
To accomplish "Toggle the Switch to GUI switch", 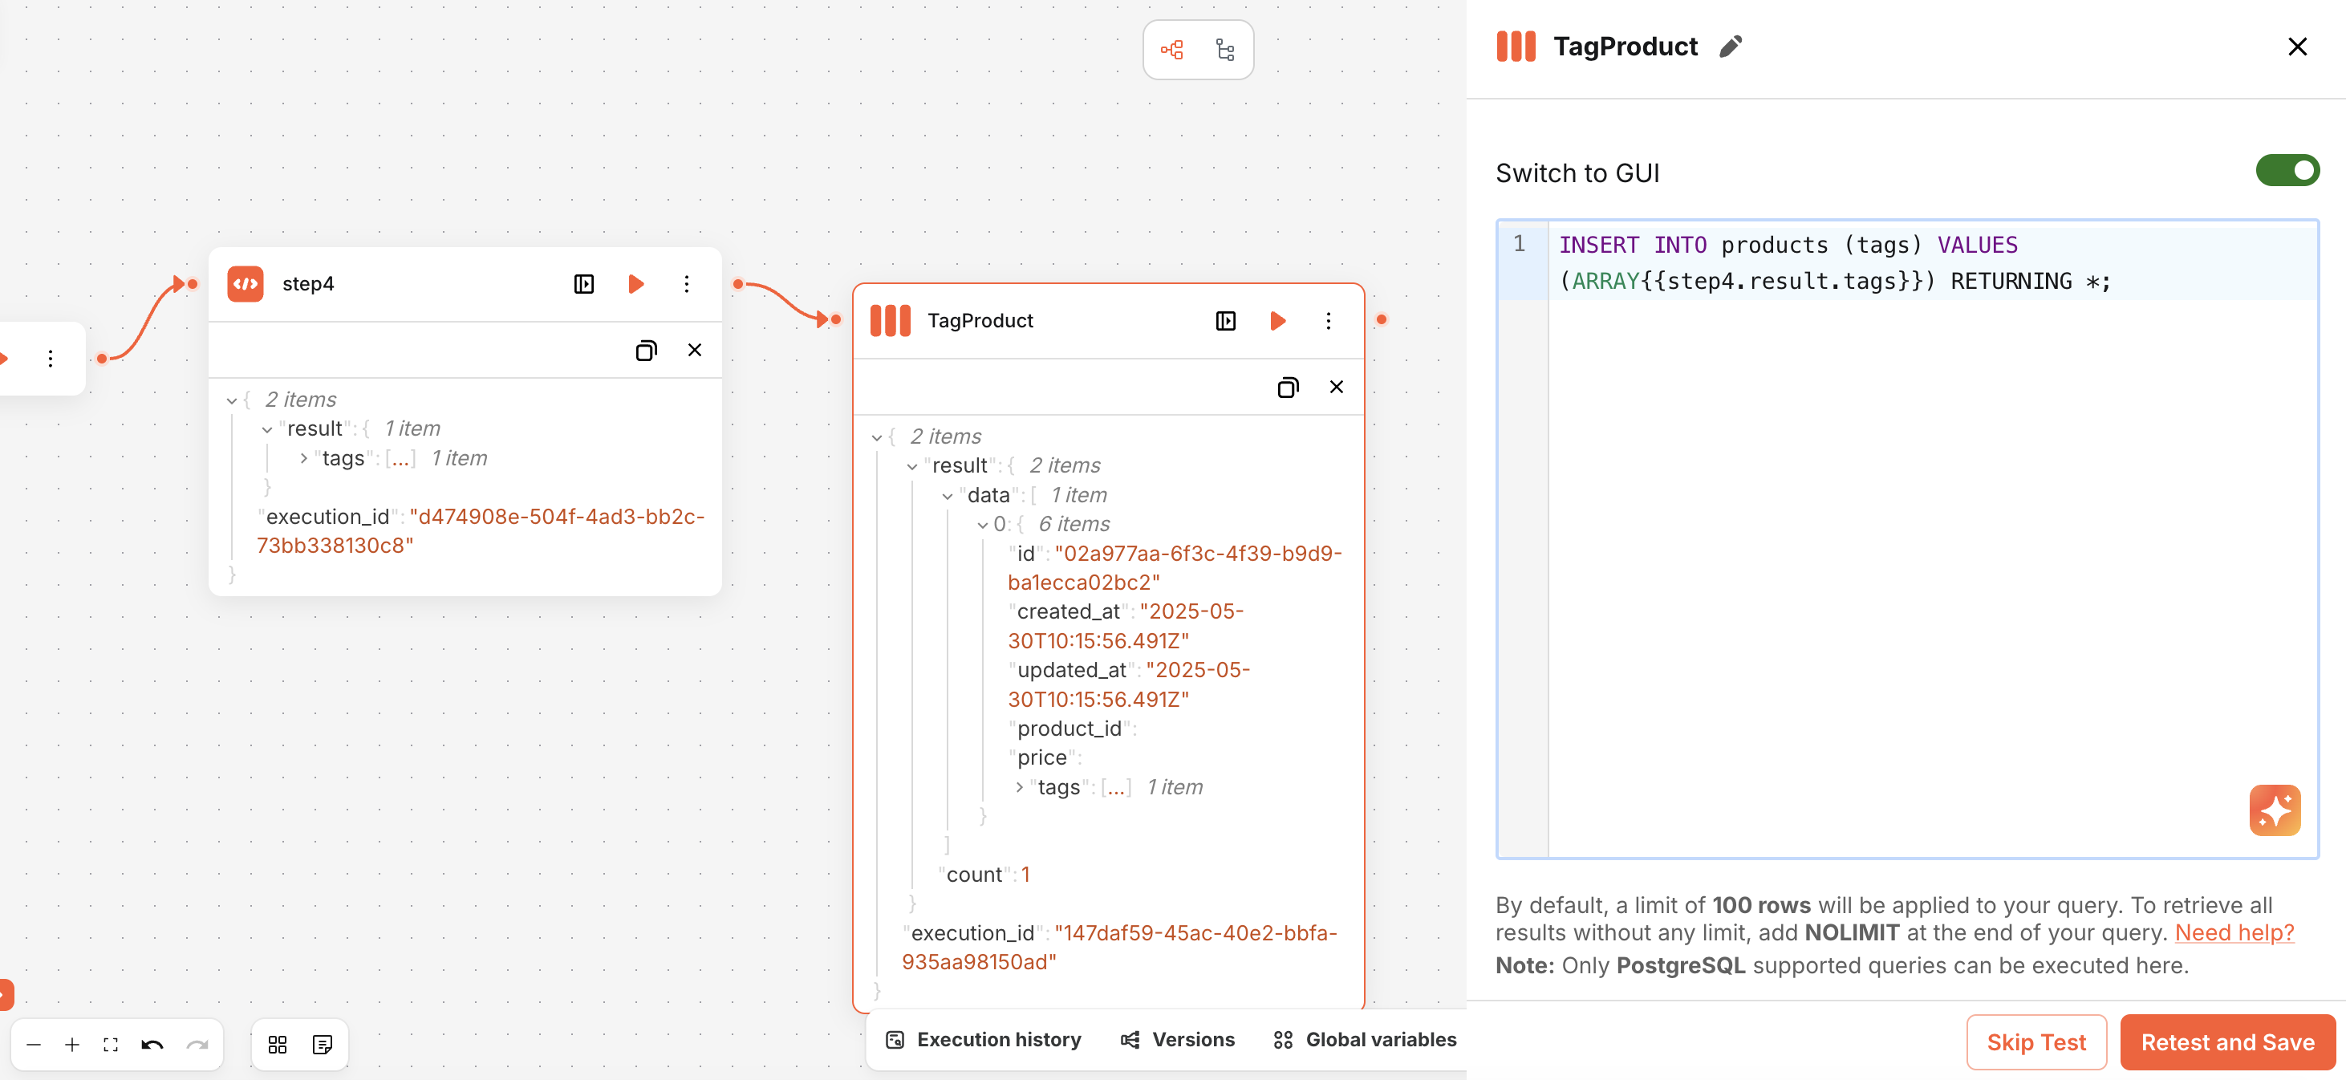I will pos(2287,170).
